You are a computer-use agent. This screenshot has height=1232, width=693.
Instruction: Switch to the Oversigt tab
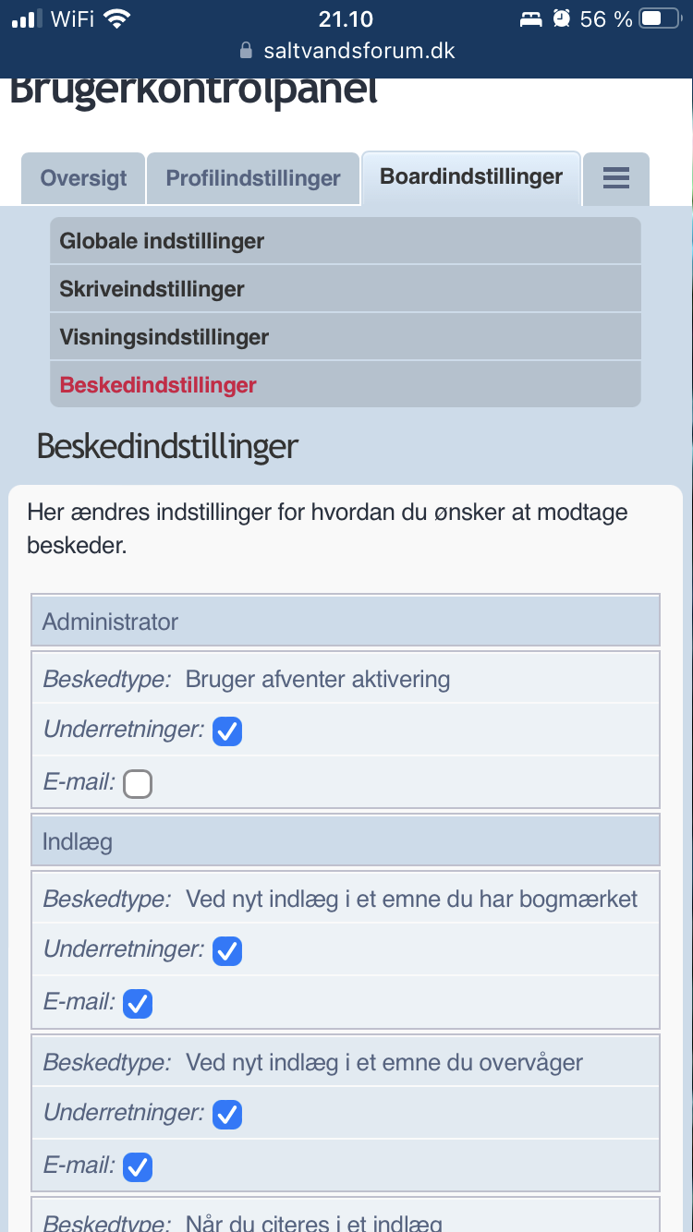tap(83, 178)
